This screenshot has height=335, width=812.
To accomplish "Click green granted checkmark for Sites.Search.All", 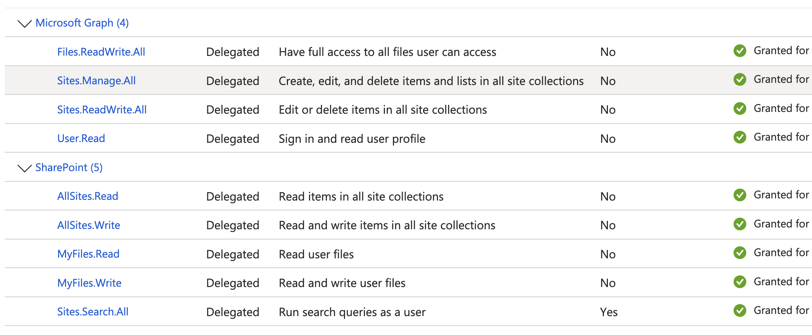I will click(740, 310).
